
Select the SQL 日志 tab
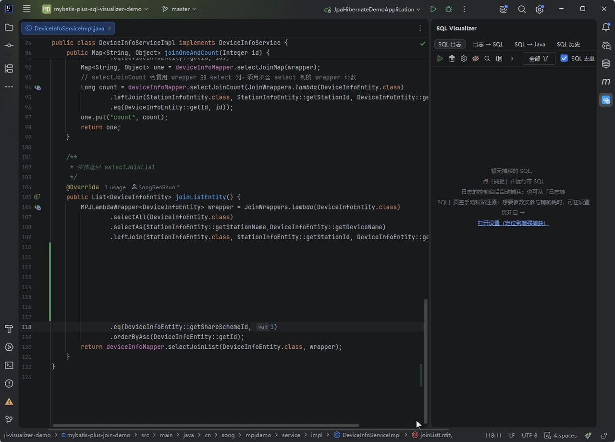click(x=450, y=44)
